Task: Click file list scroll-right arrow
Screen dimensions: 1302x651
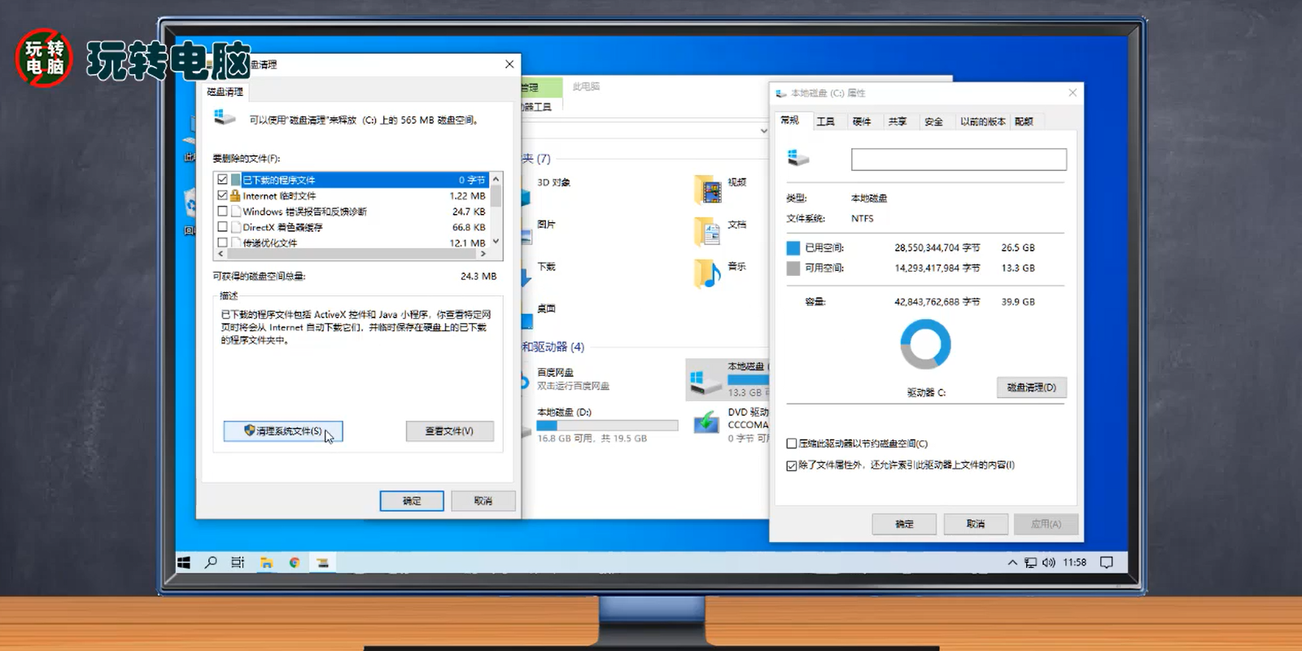Action: click(483, 254)
